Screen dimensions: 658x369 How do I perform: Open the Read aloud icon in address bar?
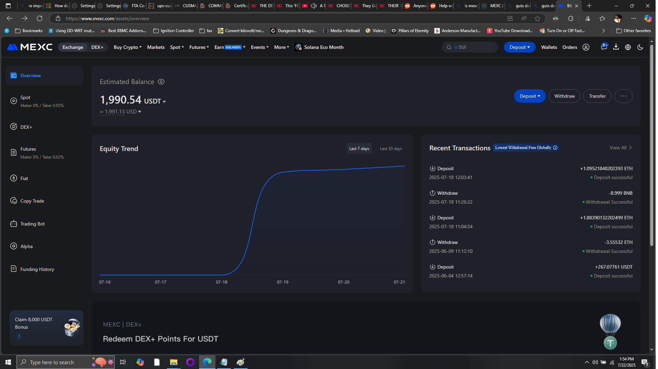point(524,18)
